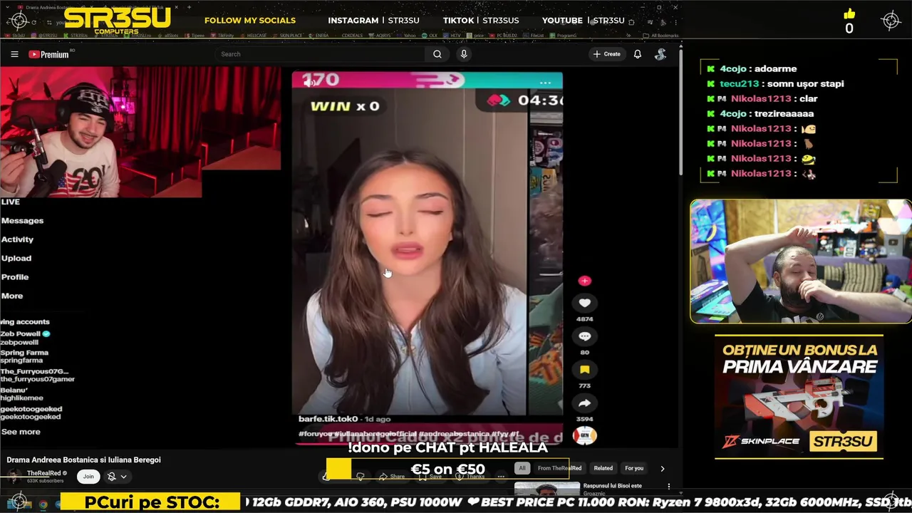
Task: Open options for Raspunsul lui Bisoi video
Action: tap(668, 487)
